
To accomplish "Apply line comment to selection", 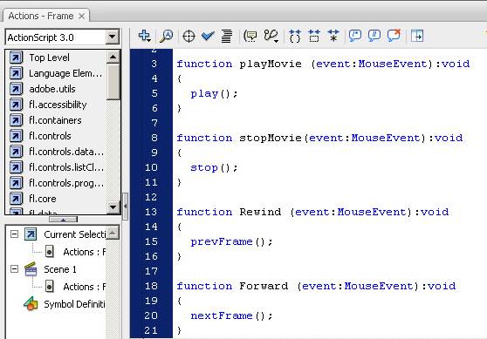I will point(374,36).
